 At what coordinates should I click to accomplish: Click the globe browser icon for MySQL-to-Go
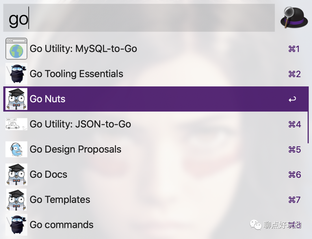tap(16, 49)
